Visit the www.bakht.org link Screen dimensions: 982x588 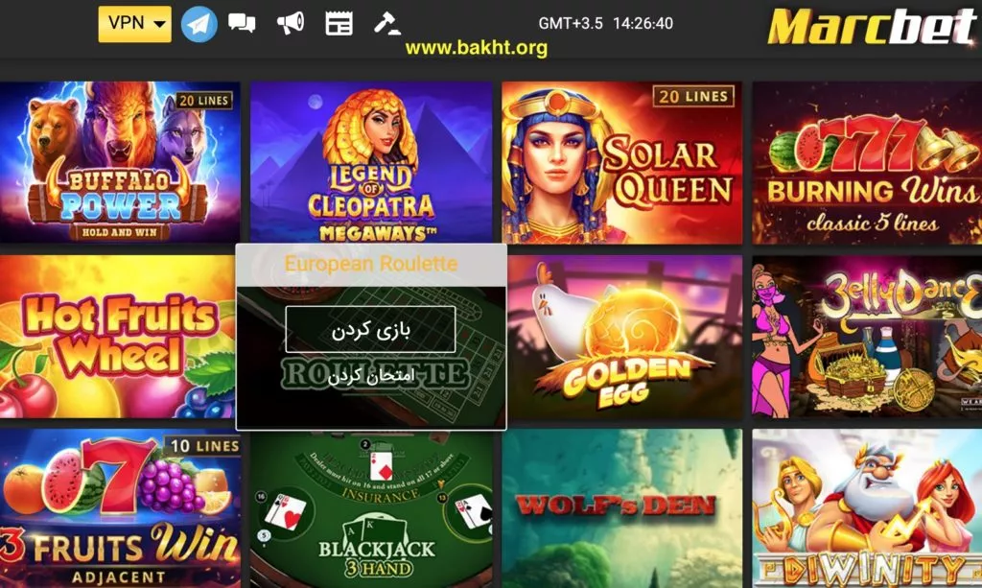click(x=477, y=48)
